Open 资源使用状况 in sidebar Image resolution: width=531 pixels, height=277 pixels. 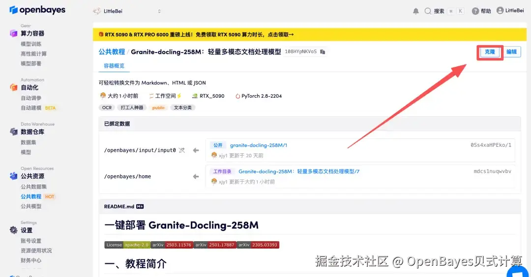[x=36, y=250]
